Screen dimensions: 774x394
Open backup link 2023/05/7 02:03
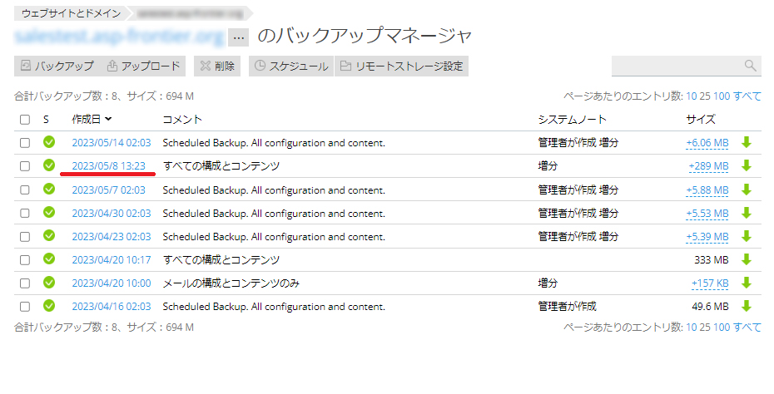pyautogui.click(x=108, y=190)
